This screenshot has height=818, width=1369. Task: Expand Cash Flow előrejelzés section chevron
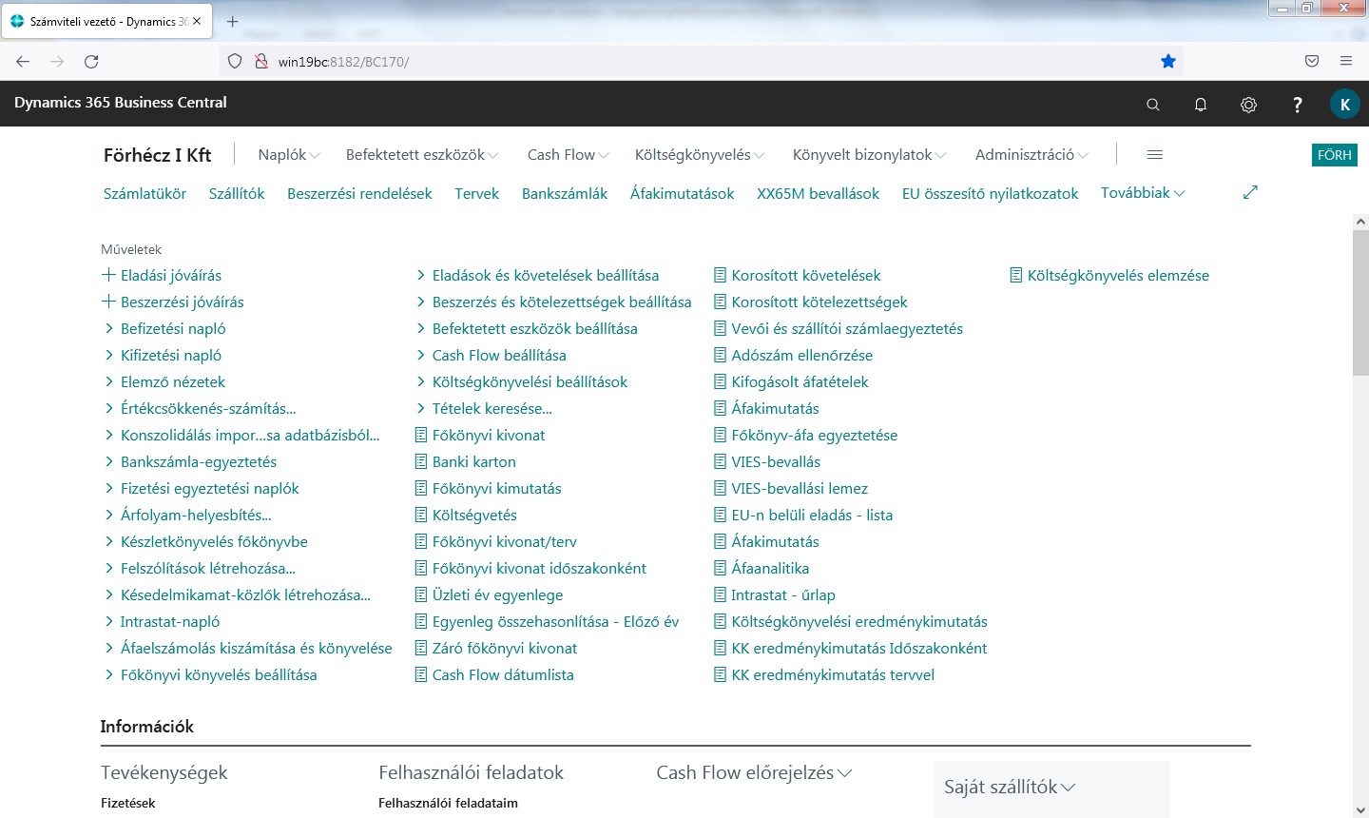click(x=844, y=772)
